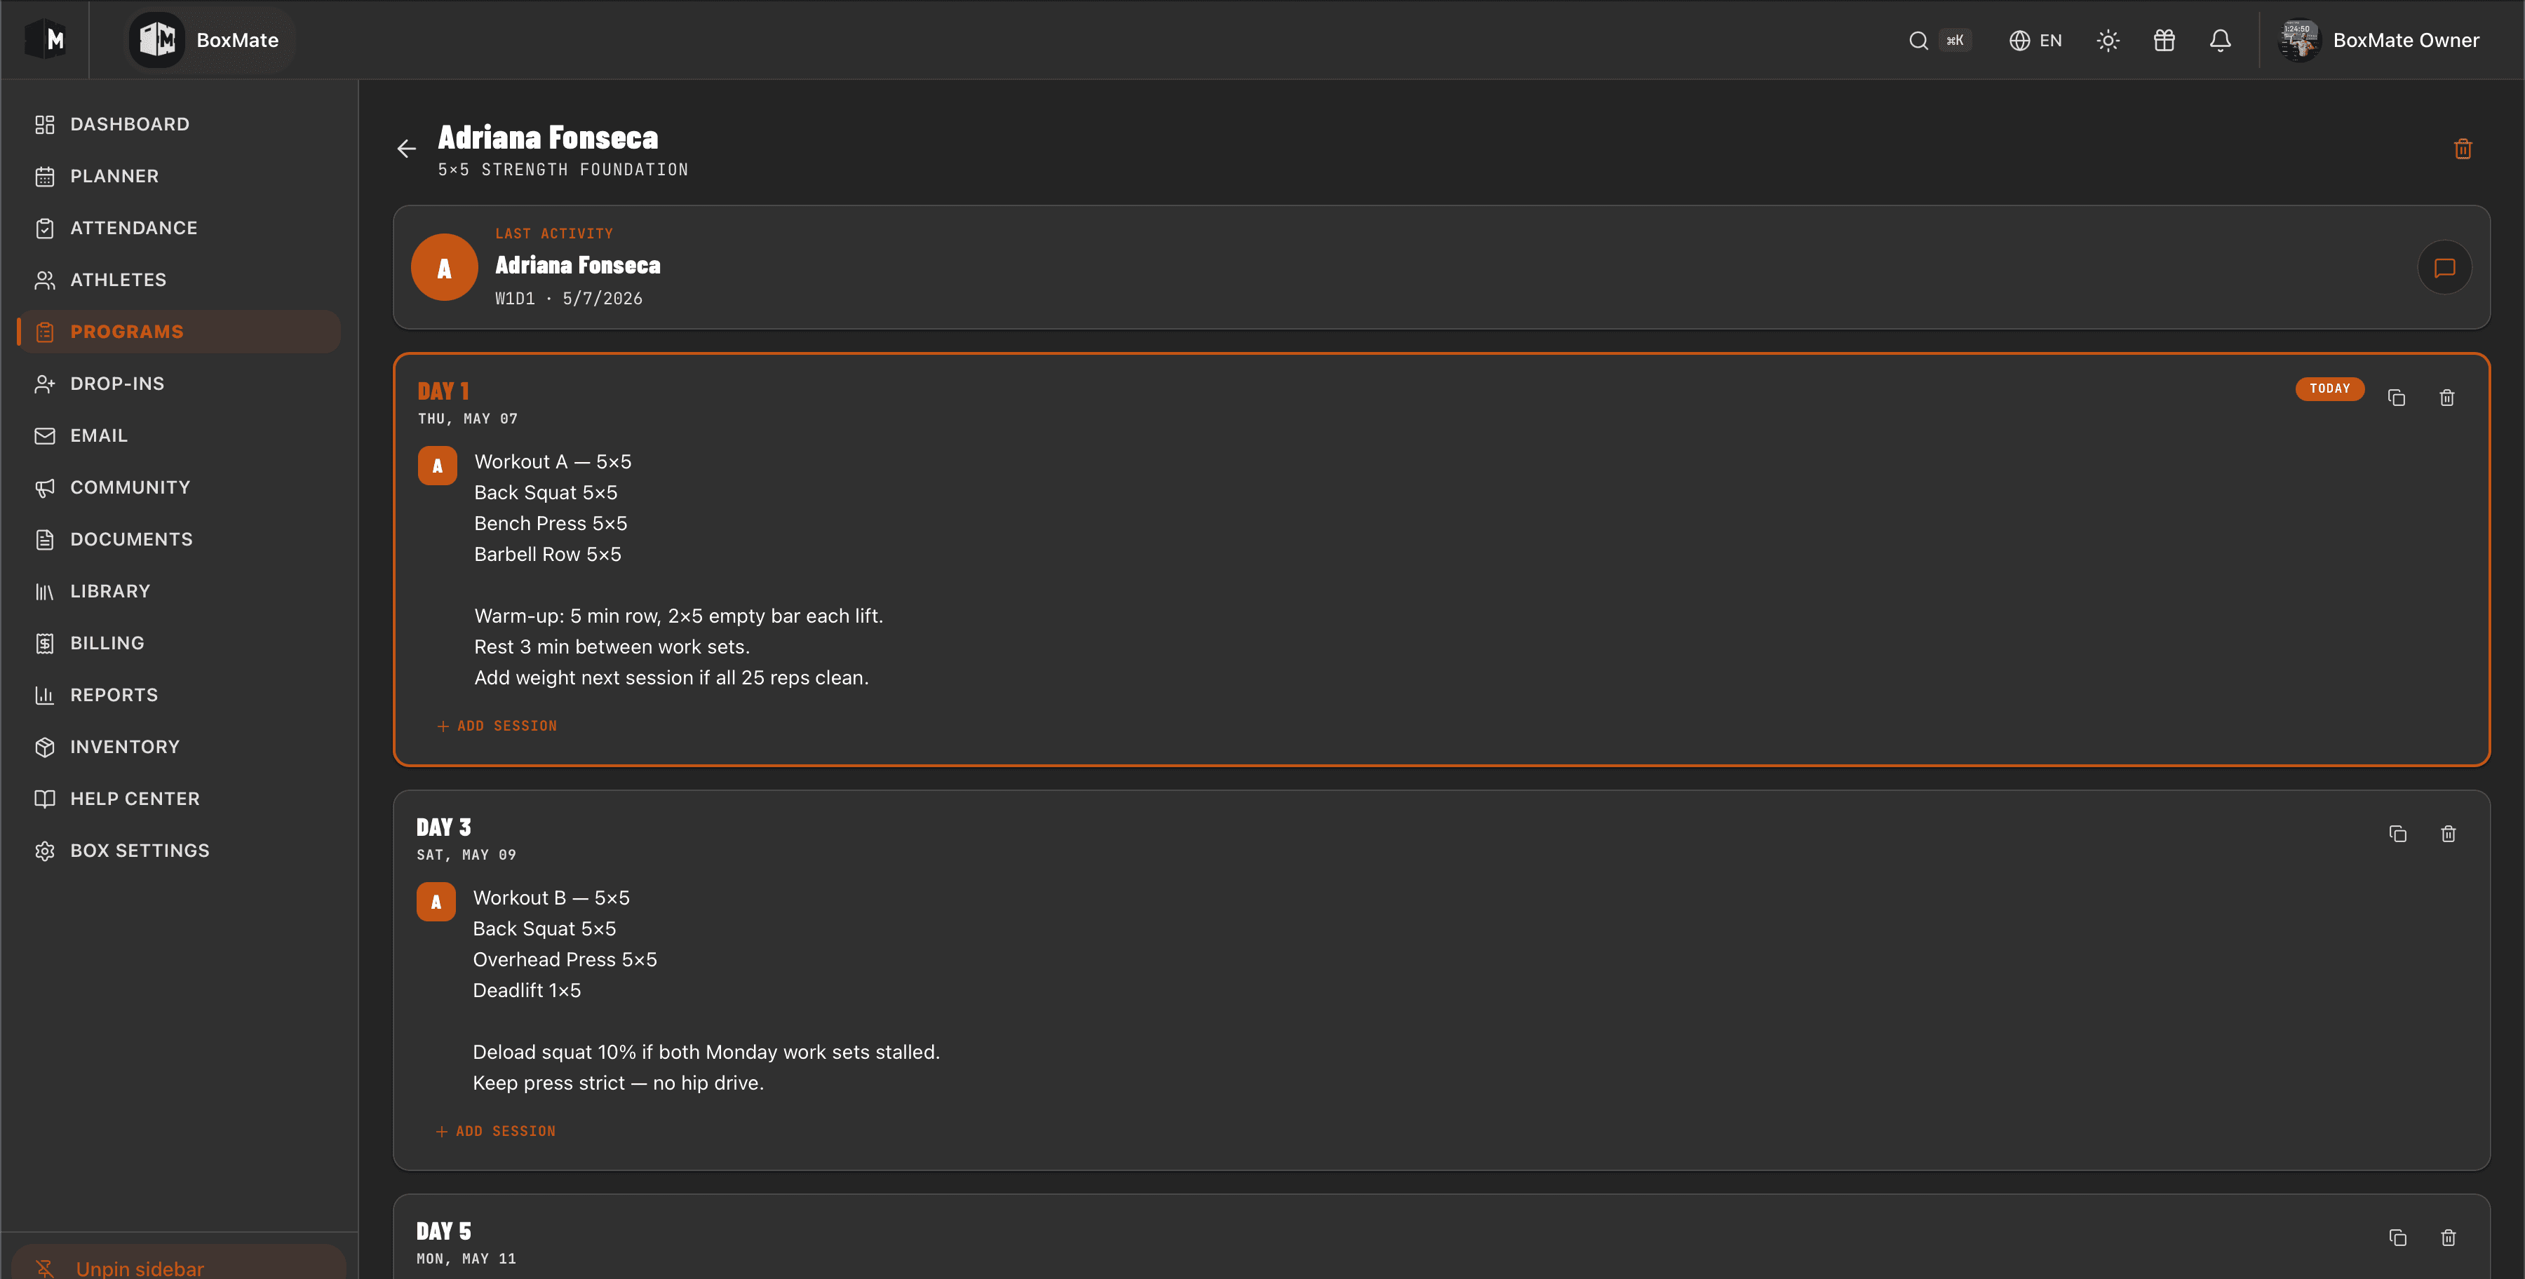Click Billing receipt icon
Viewport: 2525px width, 1279px height.
[x=44, y=644]
